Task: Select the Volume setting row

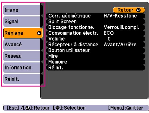Action: [95, 39]
